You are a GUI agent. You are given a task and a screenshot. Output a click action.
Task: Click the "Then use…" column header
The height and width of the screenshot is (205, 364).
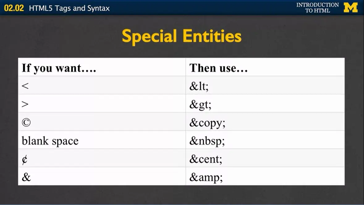click(x=218, y=68)
